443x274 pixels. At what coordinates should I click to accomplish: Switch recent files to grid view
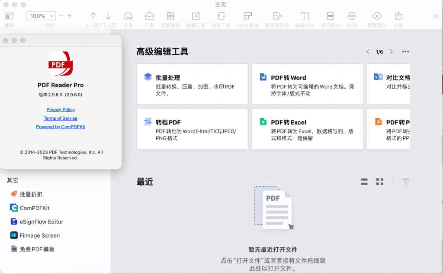tap(379, 182)
